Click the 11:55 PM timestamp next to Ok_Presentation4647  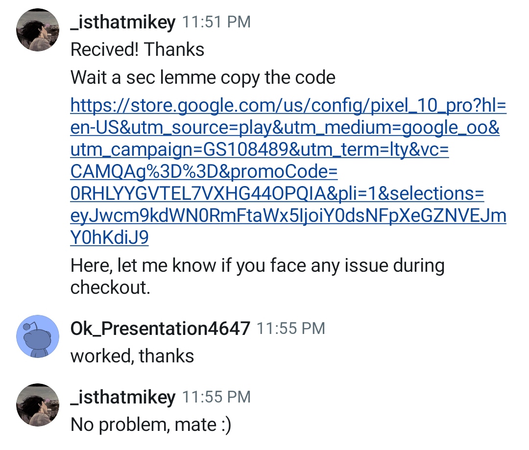pos(290,328)
